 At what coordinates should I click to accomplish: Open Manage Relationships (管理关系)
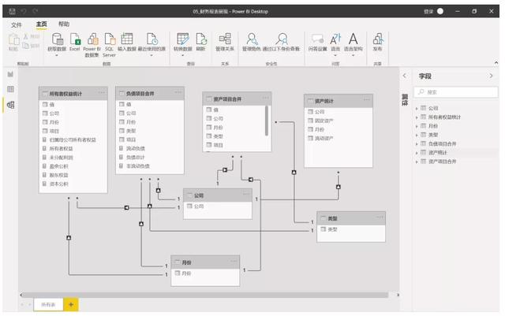pyautogui.click(x=225, y=39)
